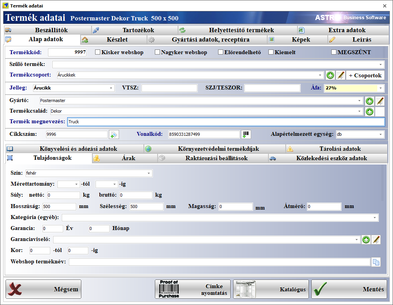Switch to Környezetvédelmi termékdíjak tab
The image size is (393, 305).
point(215,149)
